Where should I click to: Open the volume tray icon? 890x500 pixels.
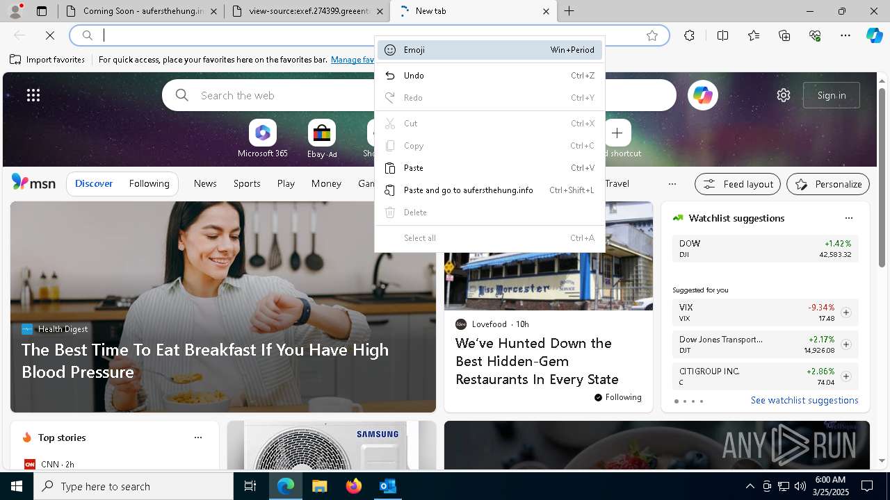coord(800,486)
